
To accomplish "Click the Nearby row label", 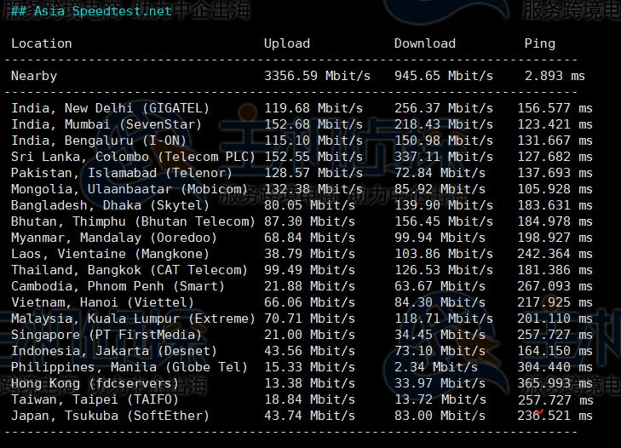I will point(34,76).
